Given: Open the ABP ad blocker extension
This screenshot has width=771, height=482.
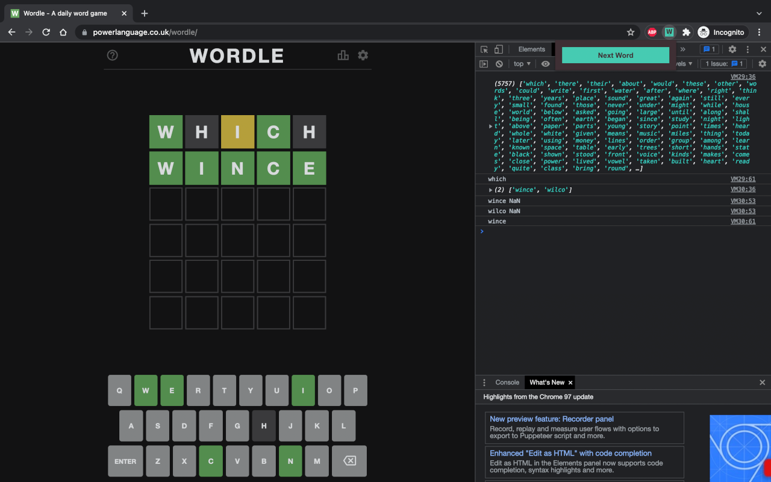Looking at the screenshot, I should (x=652, y=32).
